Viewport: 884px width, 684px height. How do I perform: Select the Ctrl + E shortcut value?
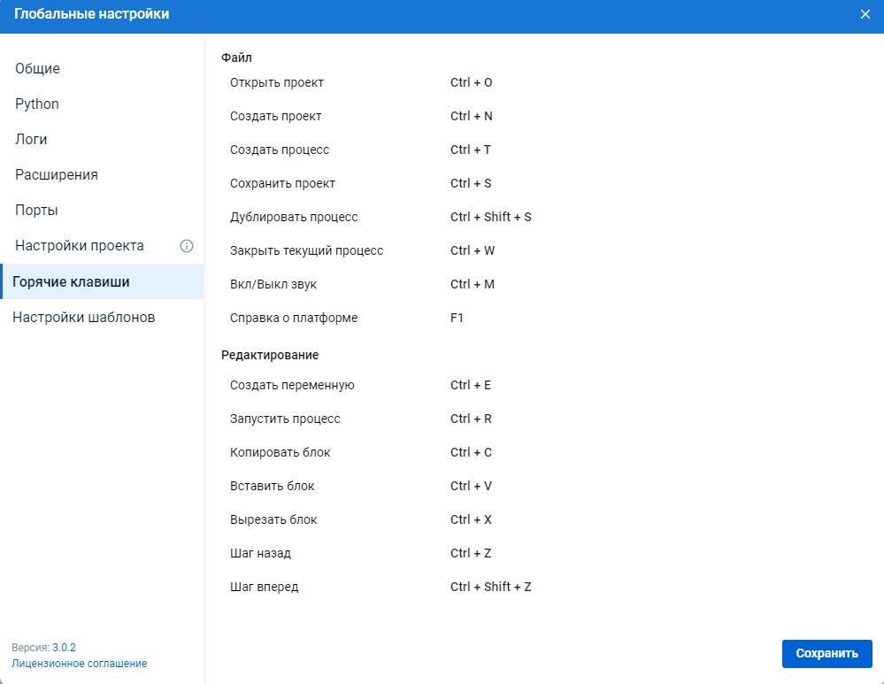click(x=471, y=385)
